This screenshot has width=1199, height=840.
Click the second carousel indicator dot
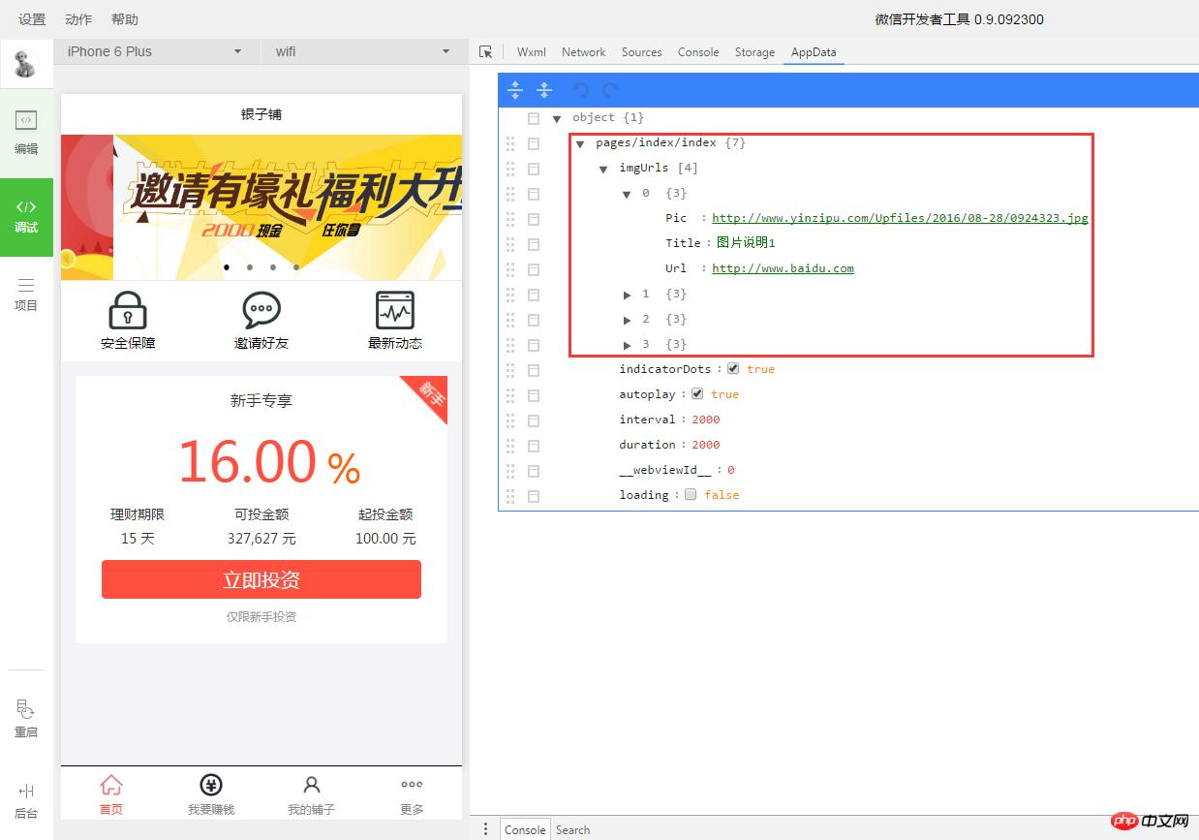tap(249, 266)
